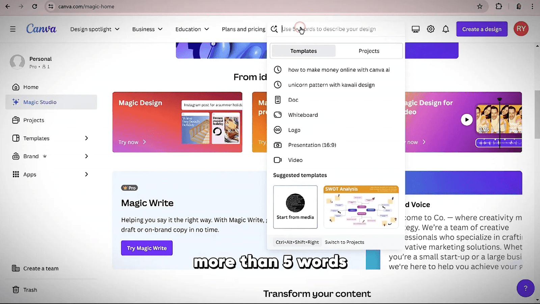The height and width of the screenshot is (304, 540).
Task: Click the Canva logo
Action: [41, 29]
